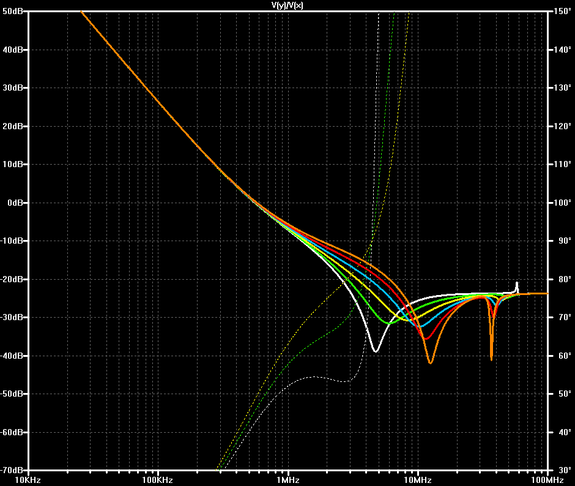This screenshot has width=575, height=486.
Task: Click the 0dB left axis label
Action: (15, 203)
